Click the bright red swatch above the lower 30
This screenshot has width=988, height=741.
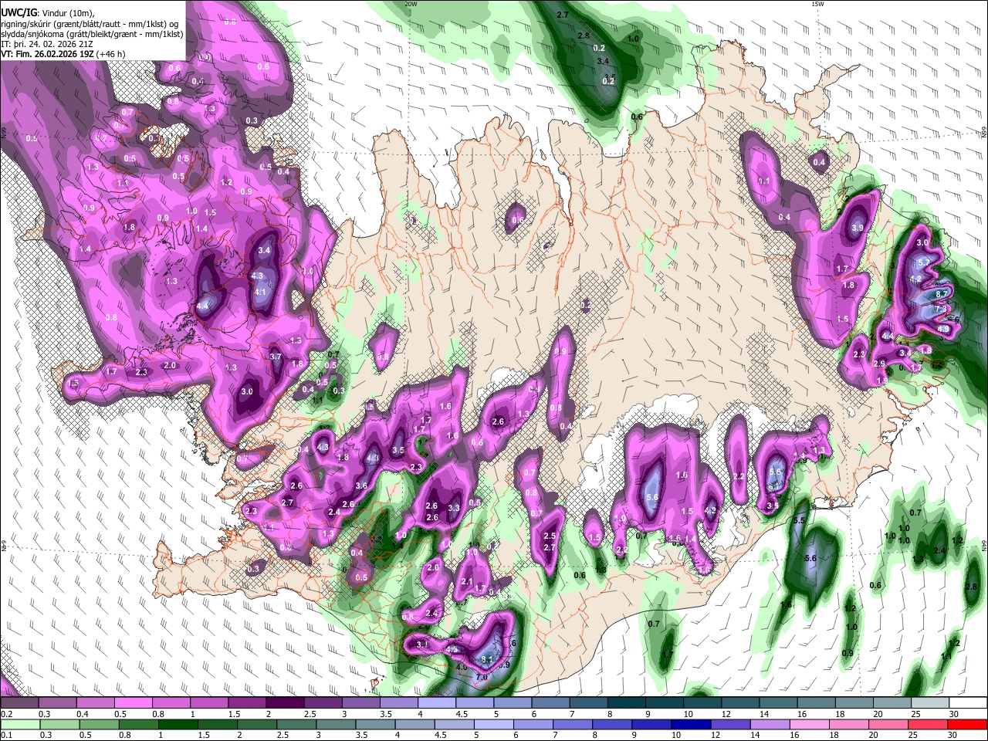(x=967, y=724)
